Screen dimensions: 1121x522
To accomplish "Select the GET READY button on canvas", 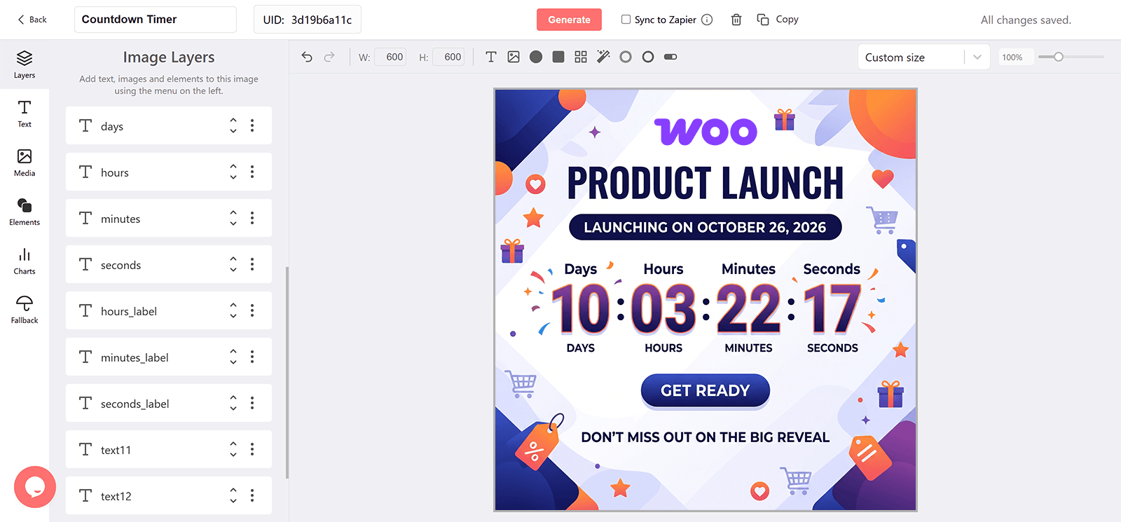I will tap(706, 390).
